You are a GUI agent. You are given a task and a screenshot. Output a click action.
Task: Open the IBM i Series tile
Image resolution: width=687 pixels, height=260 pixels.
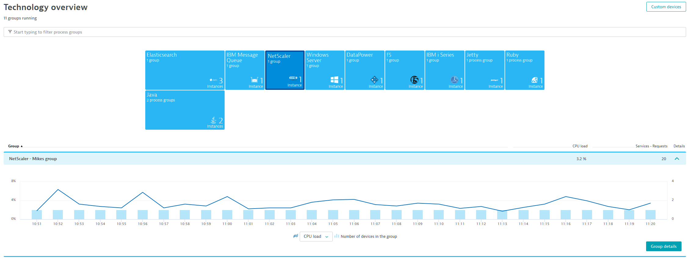click(445, 70)
